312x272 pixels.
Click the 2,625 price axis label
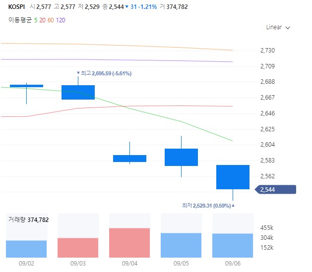click(x=268, y=129)
